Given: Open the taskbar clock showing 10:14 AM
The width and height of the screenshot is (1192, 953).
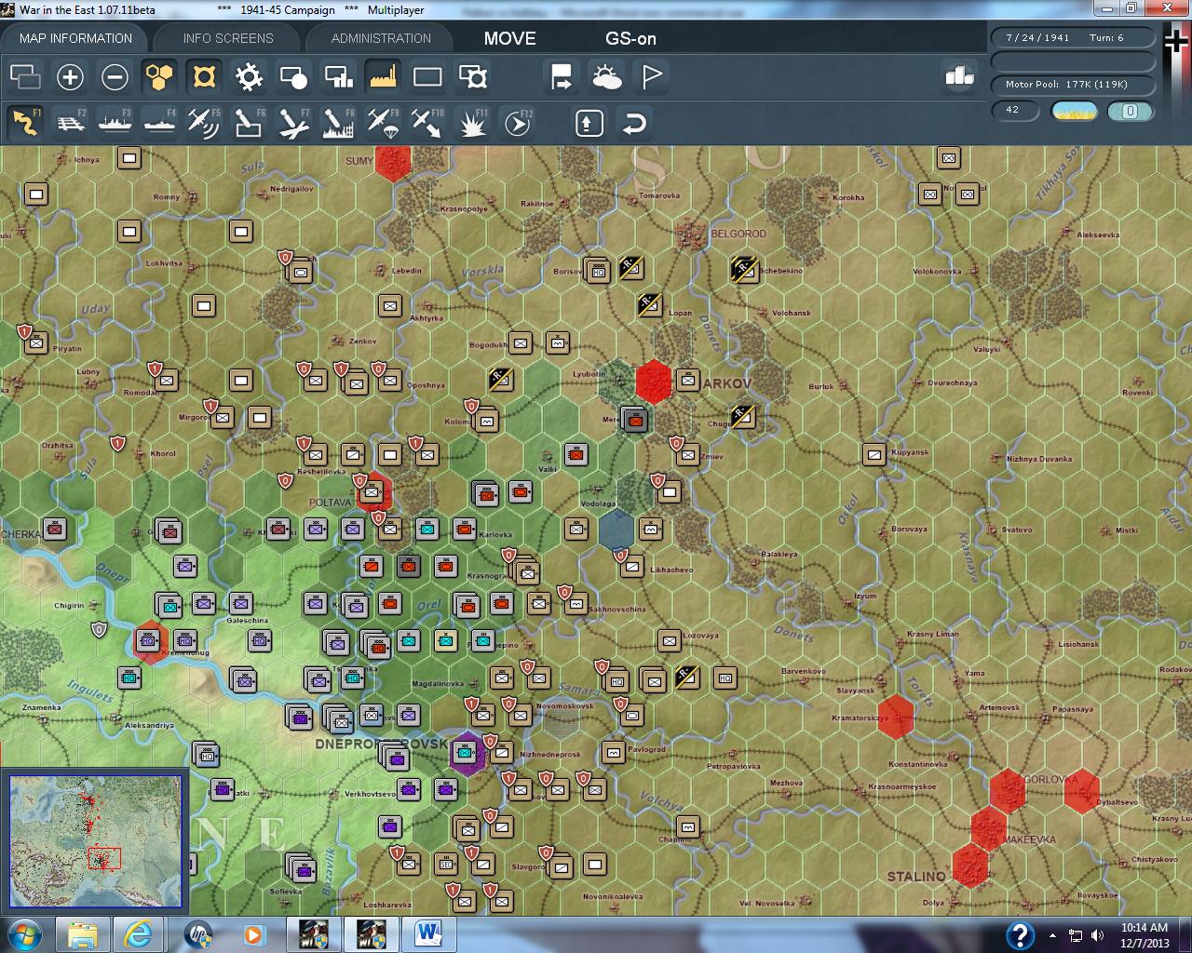Looking at the screenshot, I should [x=1145, y=934].
